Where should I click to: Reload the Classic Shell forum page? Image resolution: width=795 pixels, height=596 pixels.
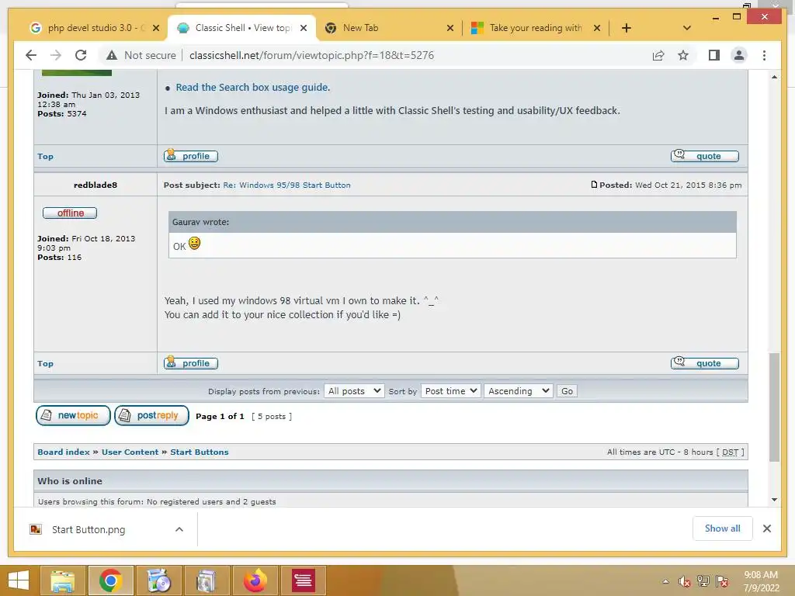click(x=81, y=55)
